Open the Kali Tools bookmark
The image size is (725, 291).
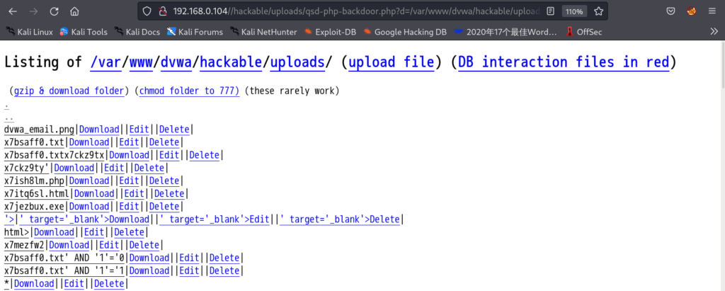coord(84,32)
